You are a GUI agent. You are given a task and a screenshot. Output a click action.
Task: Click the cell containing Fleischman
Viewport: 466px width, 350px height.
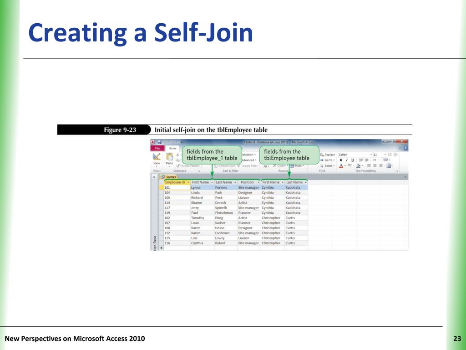[226, 213]
